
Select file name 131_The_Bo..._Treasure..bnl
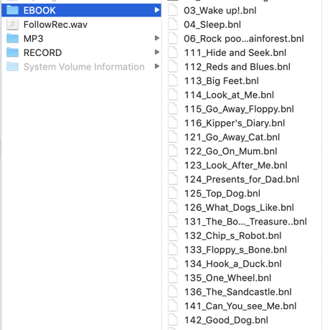click(245, 222)
